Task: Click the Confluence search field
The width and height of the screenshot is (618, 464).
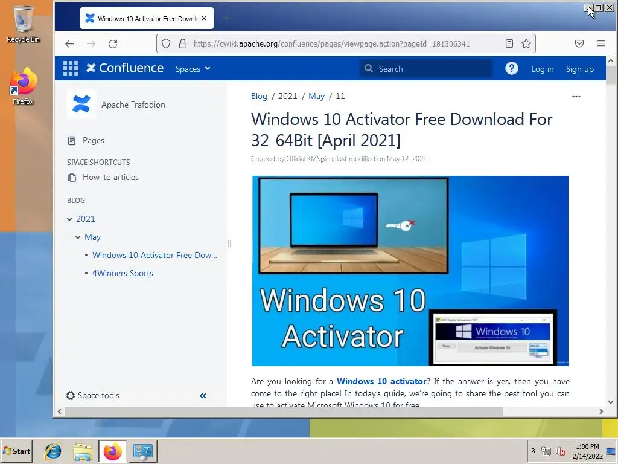Action: tap(425, 69)
